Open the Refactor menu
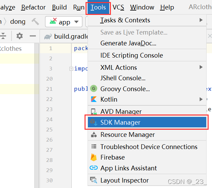The image size is (212, 188). 33,7
